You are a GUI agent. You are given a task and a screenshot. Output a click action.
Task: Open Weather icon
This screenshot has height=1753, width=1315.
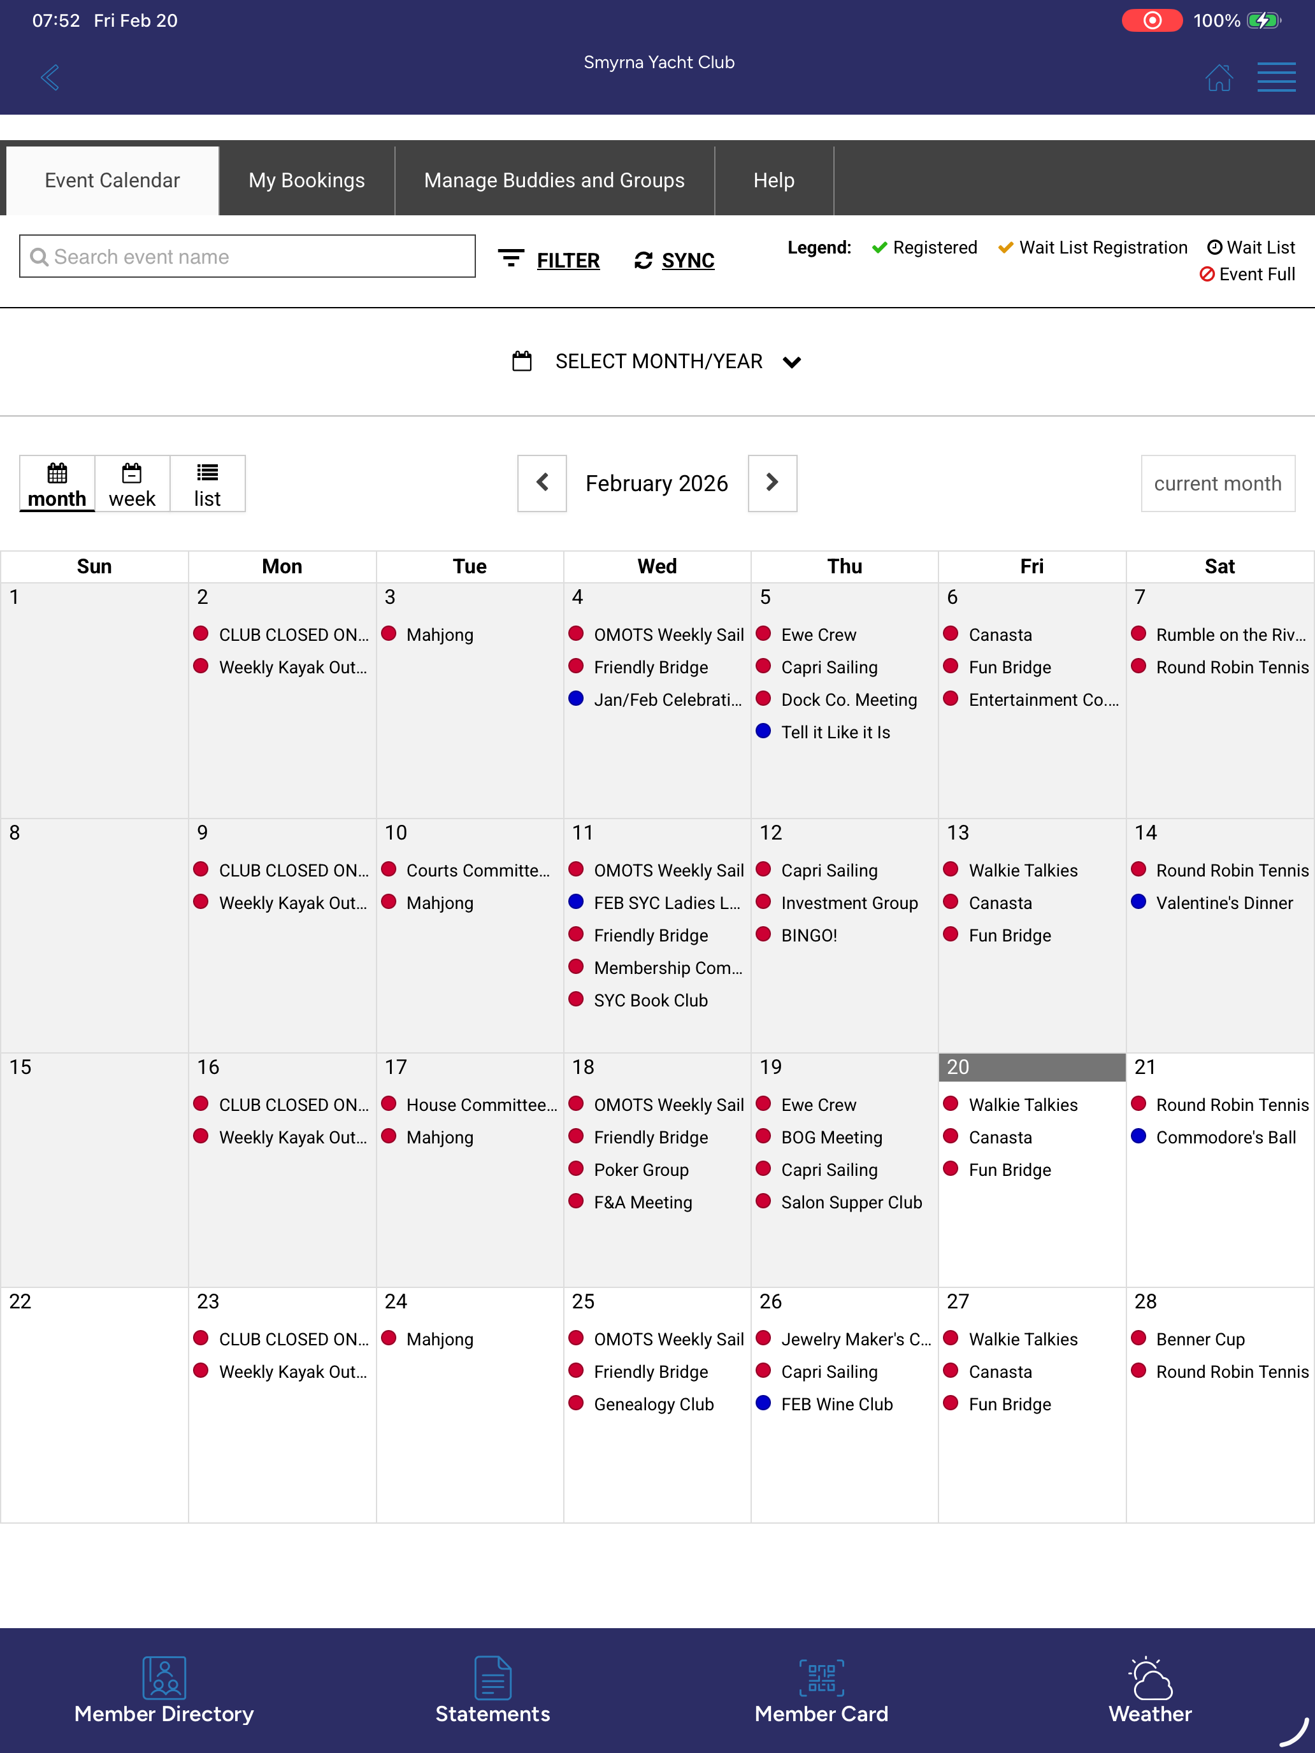[1150, 1677]
